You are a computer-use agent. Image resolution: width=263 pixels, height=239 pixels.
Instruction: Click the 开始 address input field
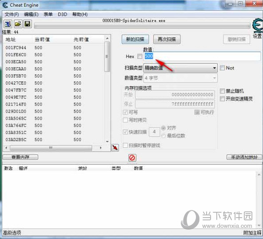coord(175,95)
